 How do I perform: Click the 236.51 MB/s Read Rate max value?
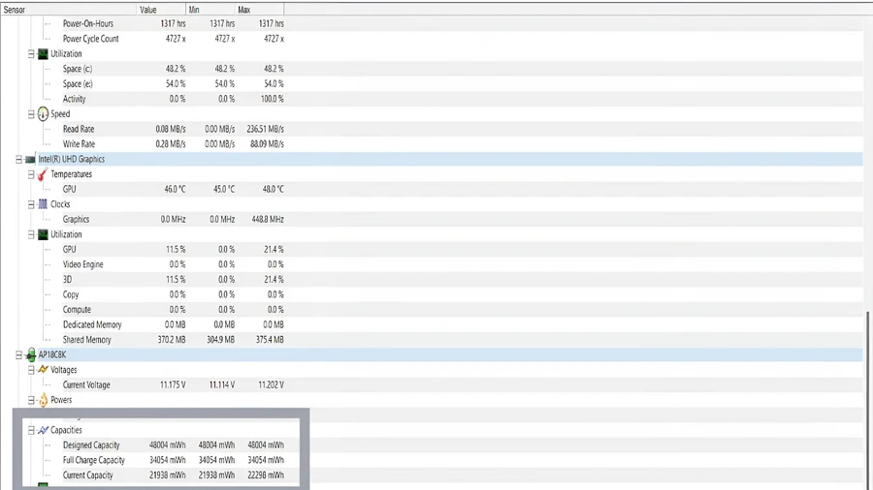(x=265, y=129)
